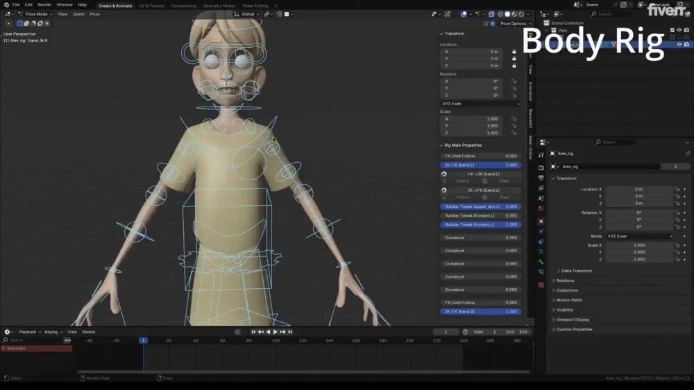Jump to the timeline start frame

[253, 332]
